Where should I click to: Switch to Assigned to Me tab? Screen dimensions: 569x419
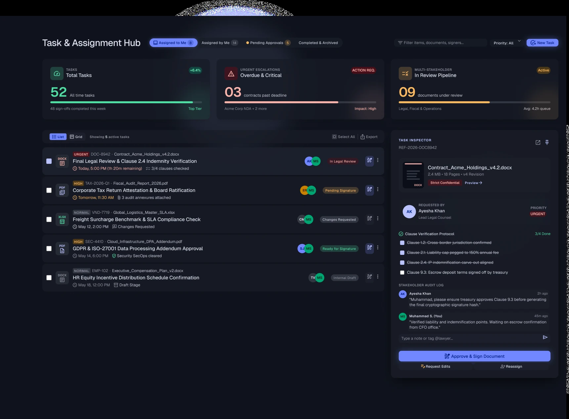pos(173,43)
